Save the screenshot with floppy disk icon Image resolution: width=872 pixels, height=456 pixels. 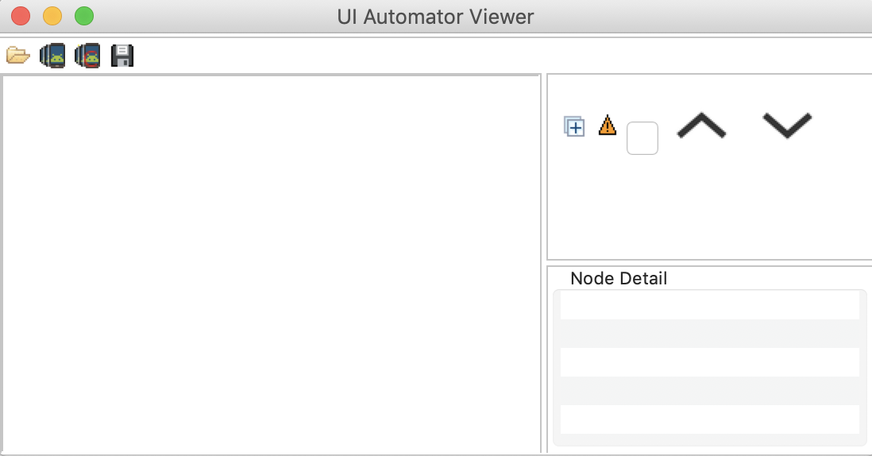(x=122, y=56)
